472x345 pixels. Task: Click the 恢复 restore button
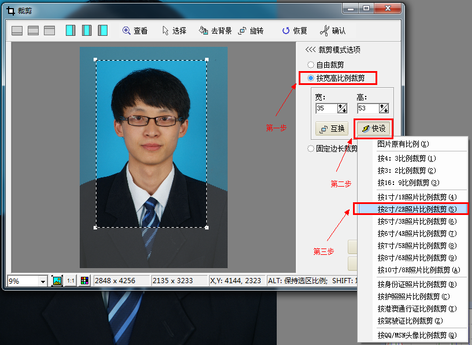294,31
